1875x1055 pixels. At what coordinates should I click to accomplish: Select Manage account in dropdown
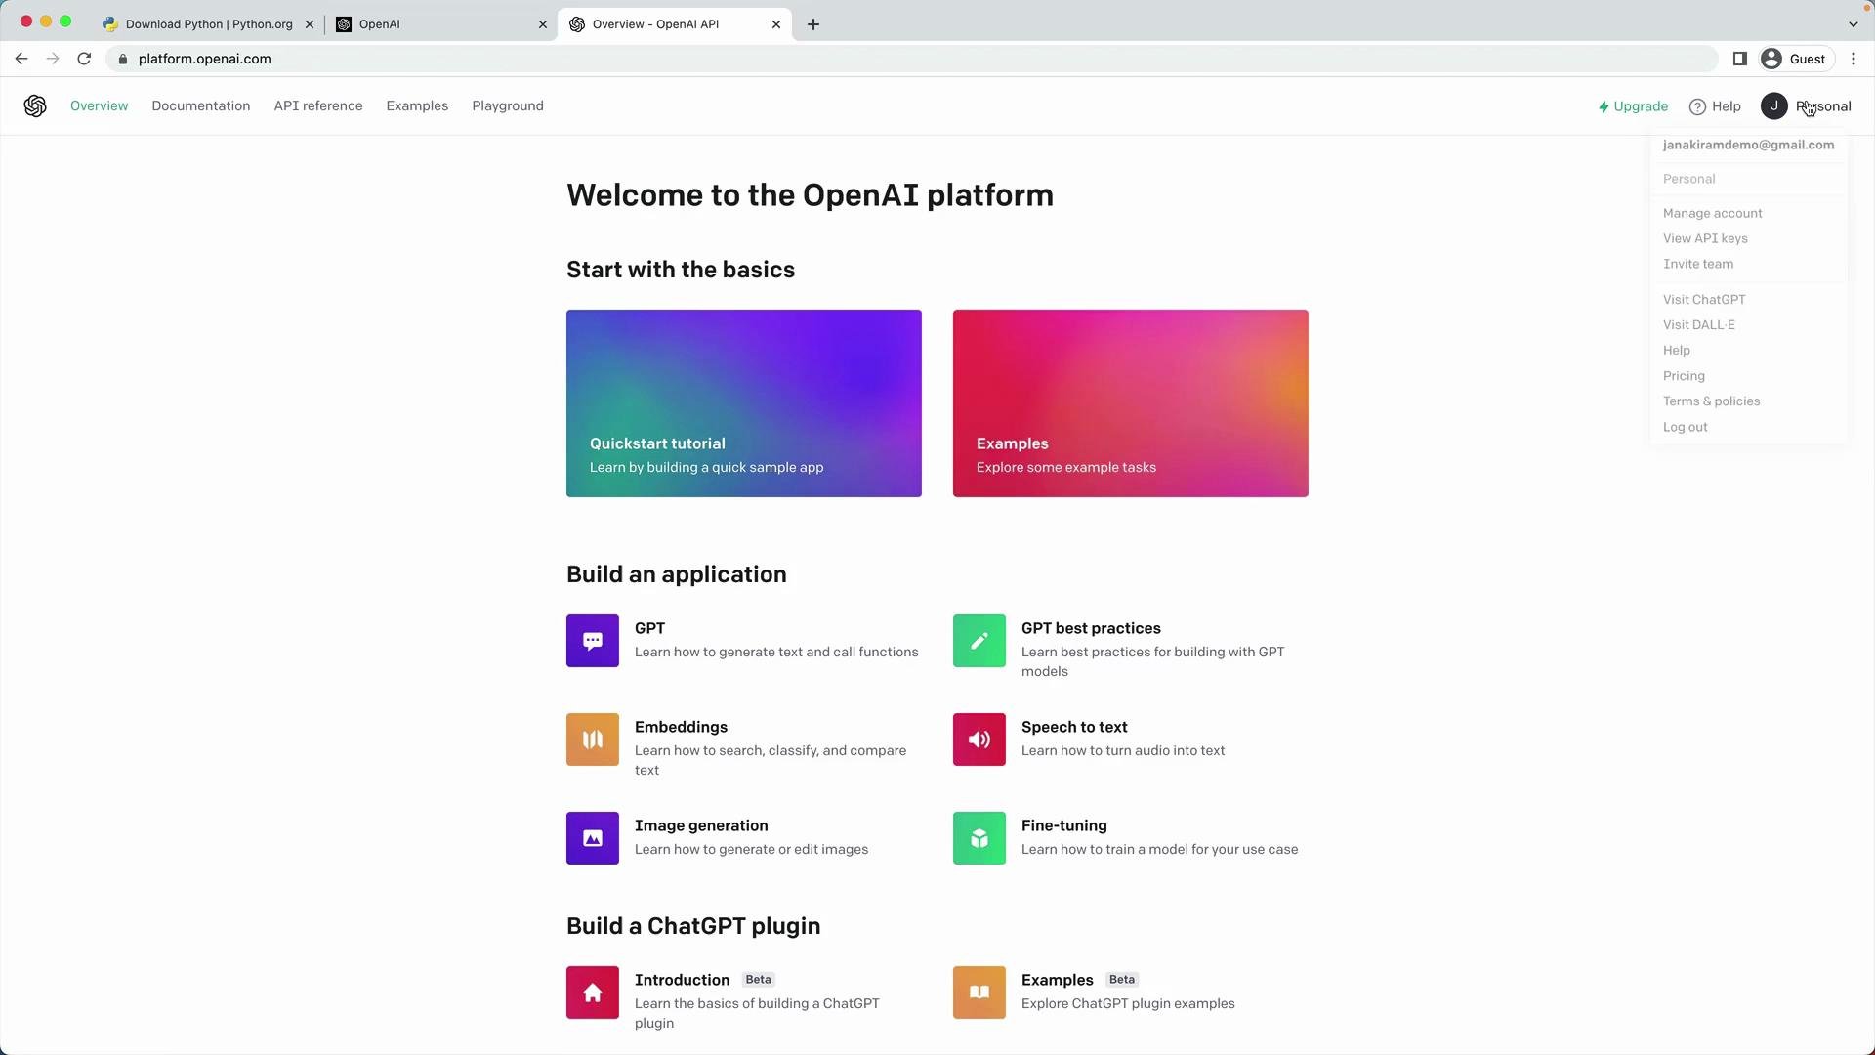1712,213
